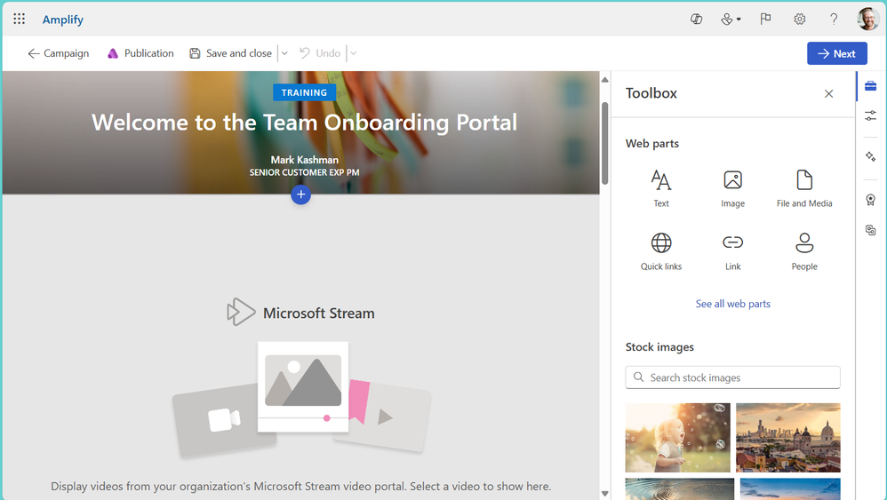Click the SENIOR CUSTOMER EXP PM text
Screen dimensions: 887x500
[x=304, y=172]
